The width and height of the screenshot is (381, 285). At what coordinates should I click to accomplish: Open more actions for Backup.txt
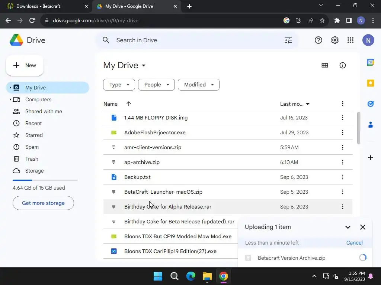[x=342, y=177]
